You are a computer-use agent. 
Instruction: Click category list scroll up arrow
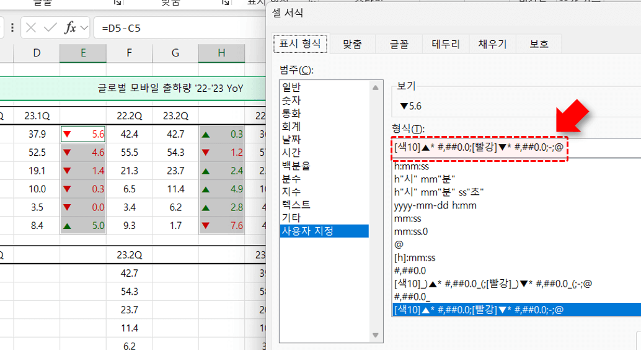coord(376,87)
